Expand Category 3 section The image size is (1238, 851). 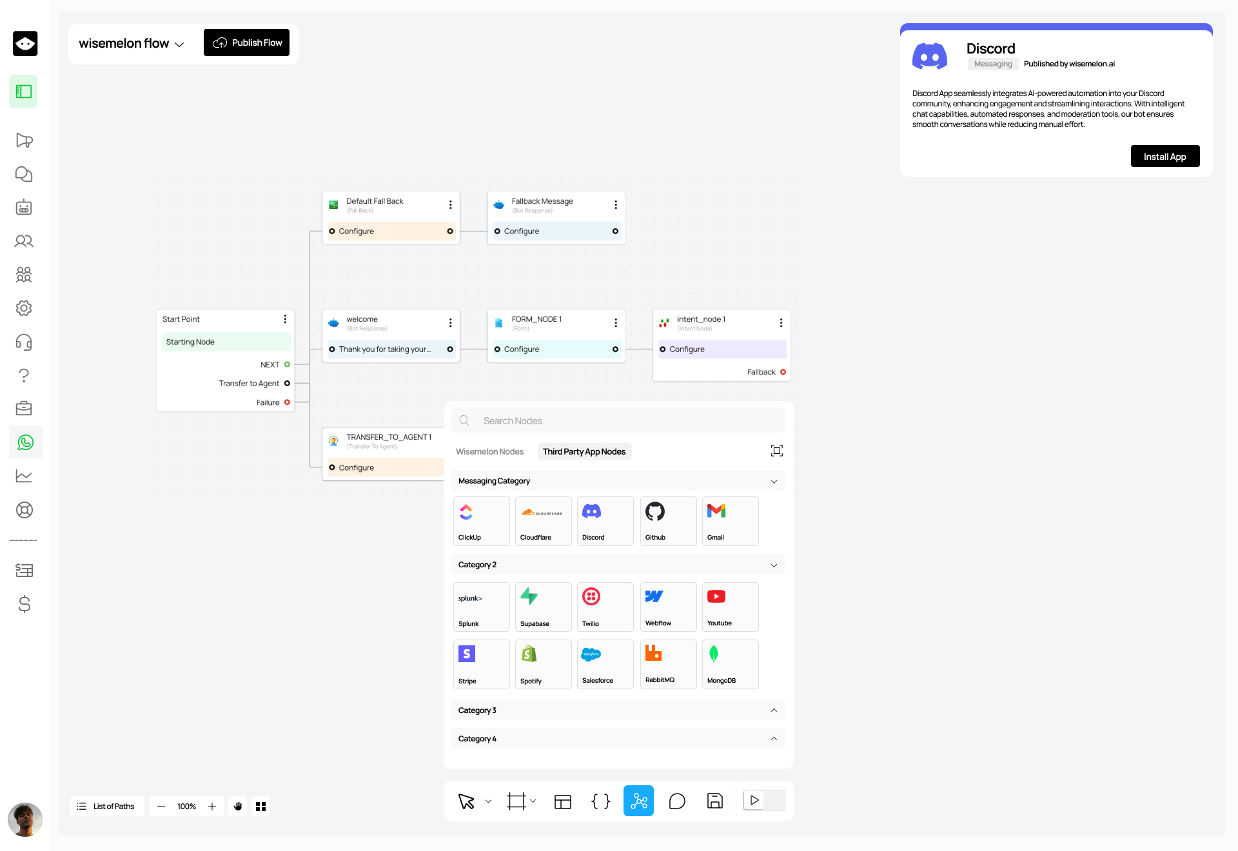[617, 710]
